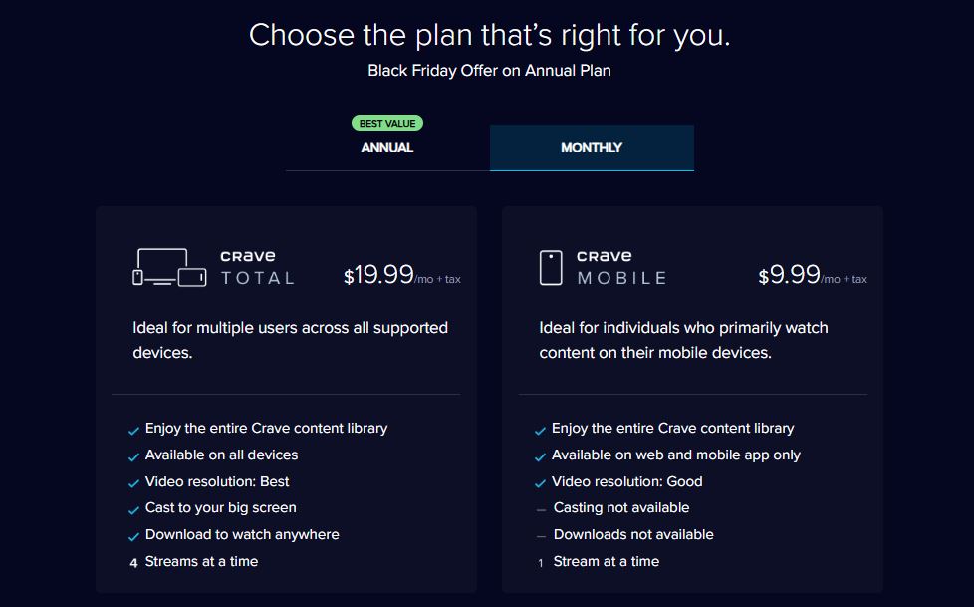Switch to the Annual plan tab
This screenshot has height=607, width=974.
[x=386, y=148]
